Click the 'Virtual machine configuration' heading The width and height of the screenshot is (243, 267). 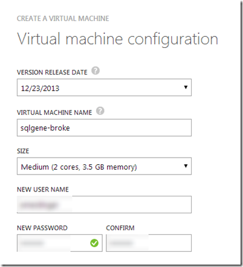point(118,39)
